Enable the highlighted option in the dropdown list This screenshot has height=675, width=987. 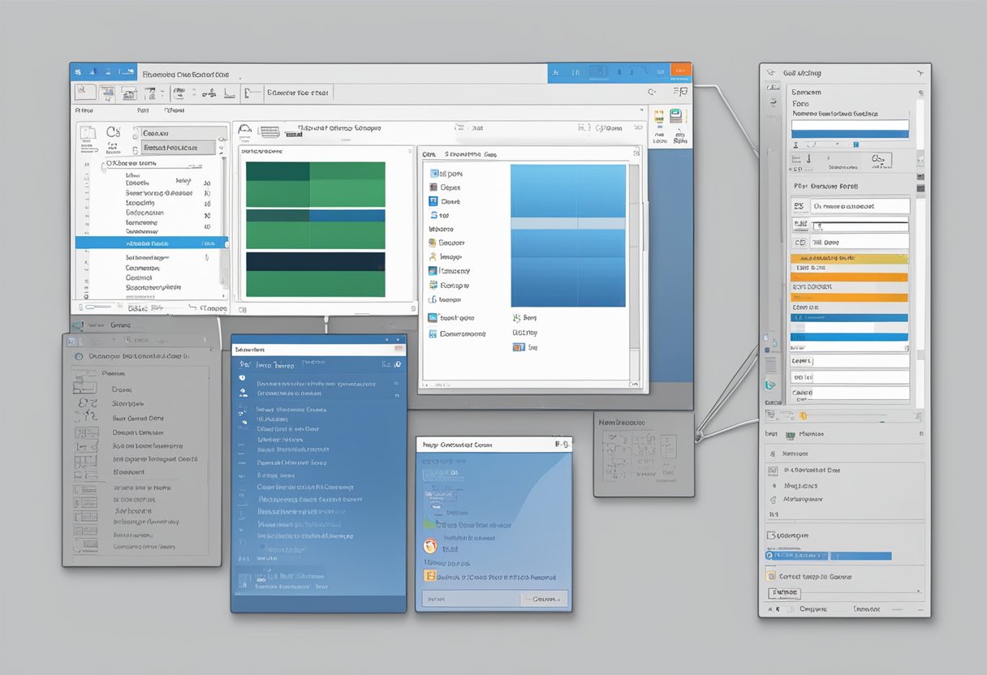(x=153, y=241)
